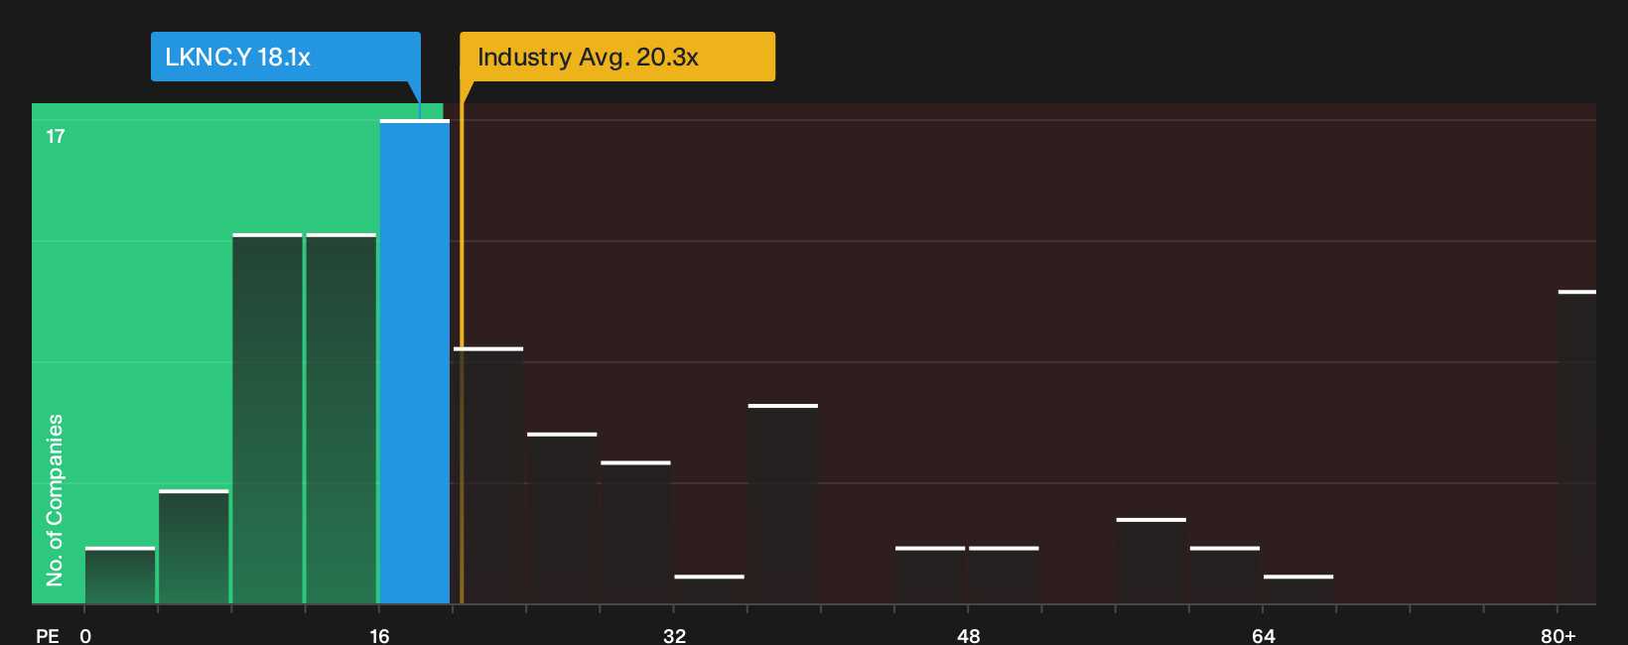Select the bar for PE 28 to 32
The height and width of the screenshot is (645, 1628).
tap(635, 532)
